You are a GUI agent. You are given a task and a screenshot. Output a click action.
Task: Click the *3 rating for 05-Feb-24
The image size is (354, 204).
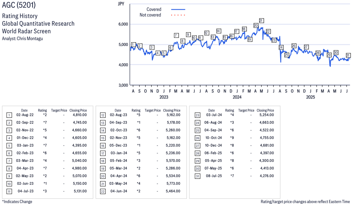138,161
